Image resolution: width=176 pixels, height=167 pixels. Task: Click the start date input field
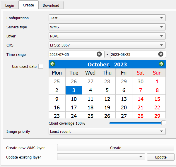[72, 54]
